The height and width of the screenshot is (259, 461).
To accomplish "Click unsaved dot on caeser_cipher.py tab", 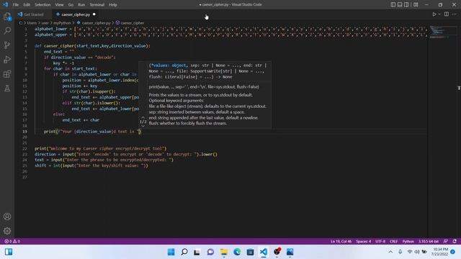I will [x=94, y=14].
